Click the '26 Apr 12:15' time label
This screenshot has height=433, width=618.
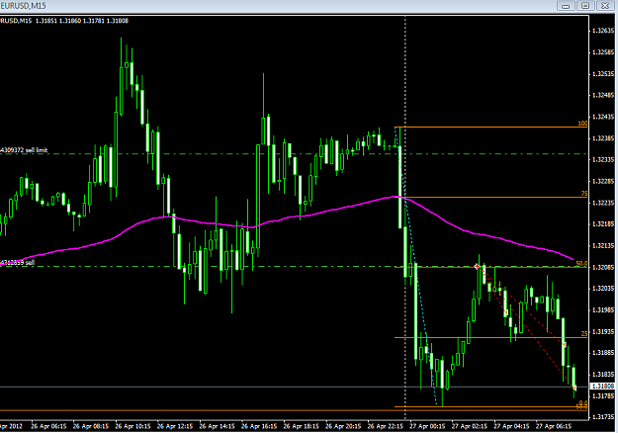175,426
